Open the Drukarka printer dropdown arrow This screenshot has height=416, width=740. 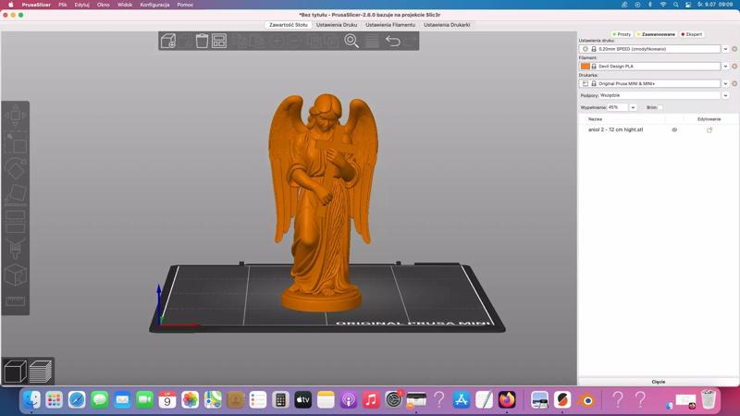tap(725, 83)
